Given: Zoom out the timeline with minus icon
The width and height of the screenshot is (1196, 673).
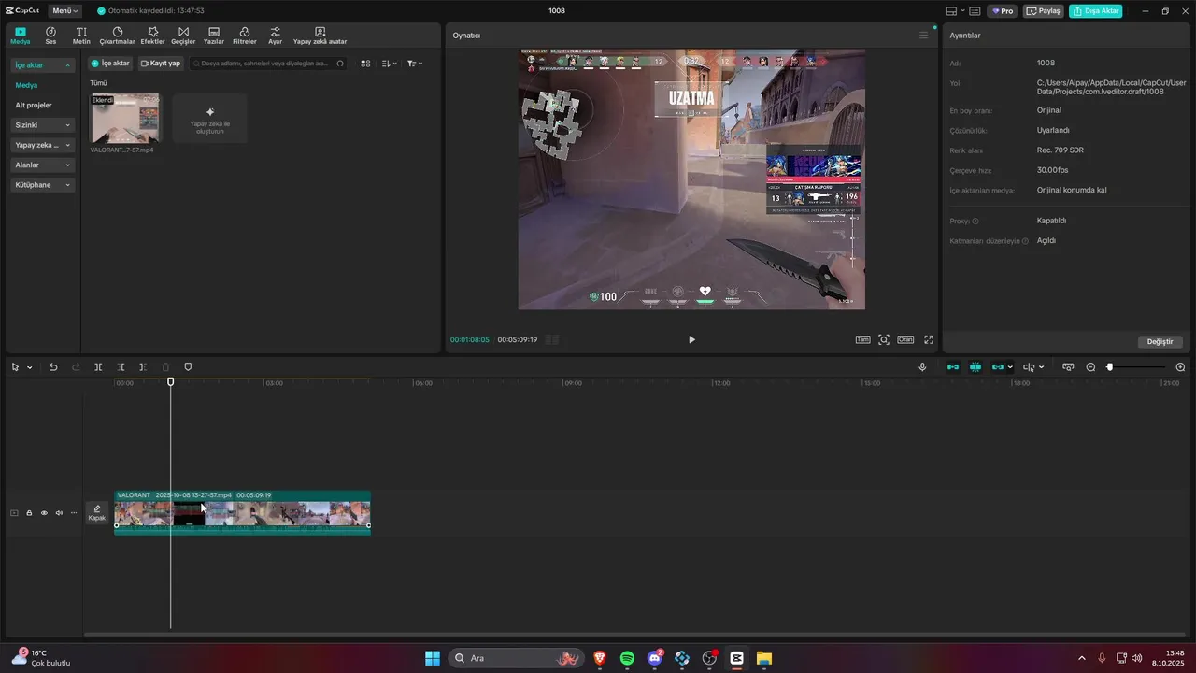Looking at the screenshot, I should 1090,367.
